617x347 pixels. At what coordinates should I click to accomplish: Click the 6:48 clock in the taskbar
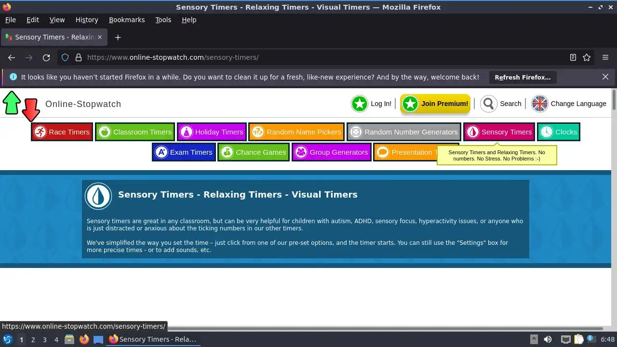point(607,339)
